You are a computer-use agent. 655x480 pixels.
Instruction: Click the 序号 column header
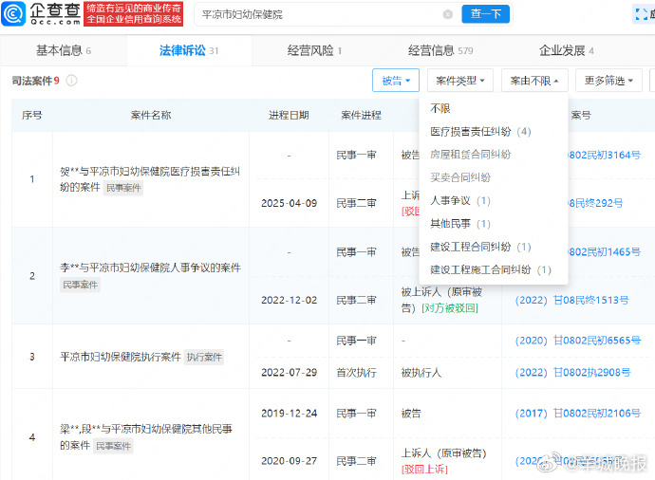pos(32,115)
